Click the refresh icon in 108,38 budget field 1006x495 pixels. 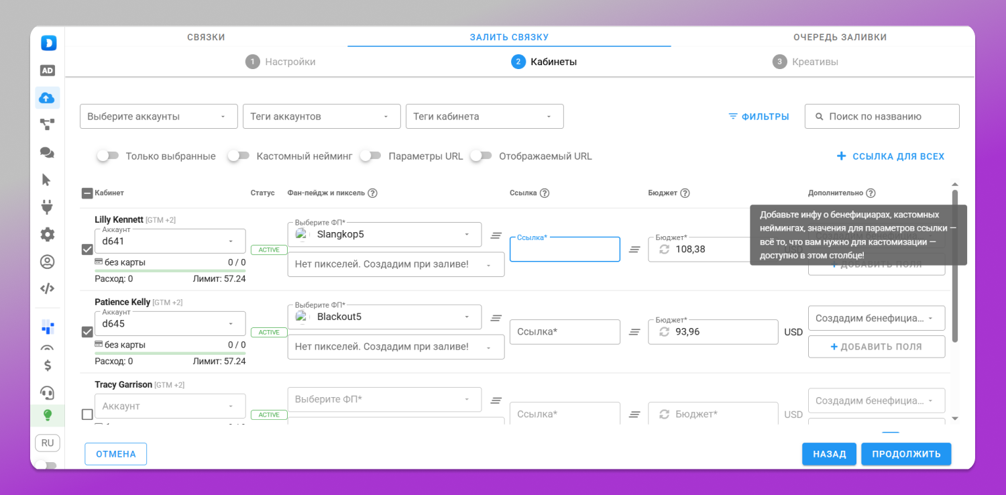coord(664,249)
